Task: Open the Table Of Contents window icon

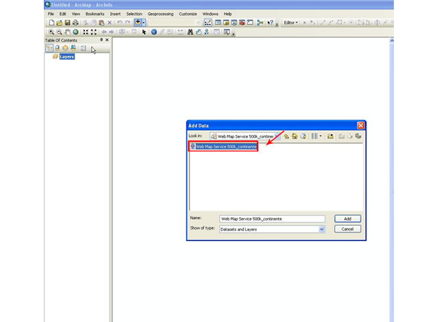Action: pos(218,23)
